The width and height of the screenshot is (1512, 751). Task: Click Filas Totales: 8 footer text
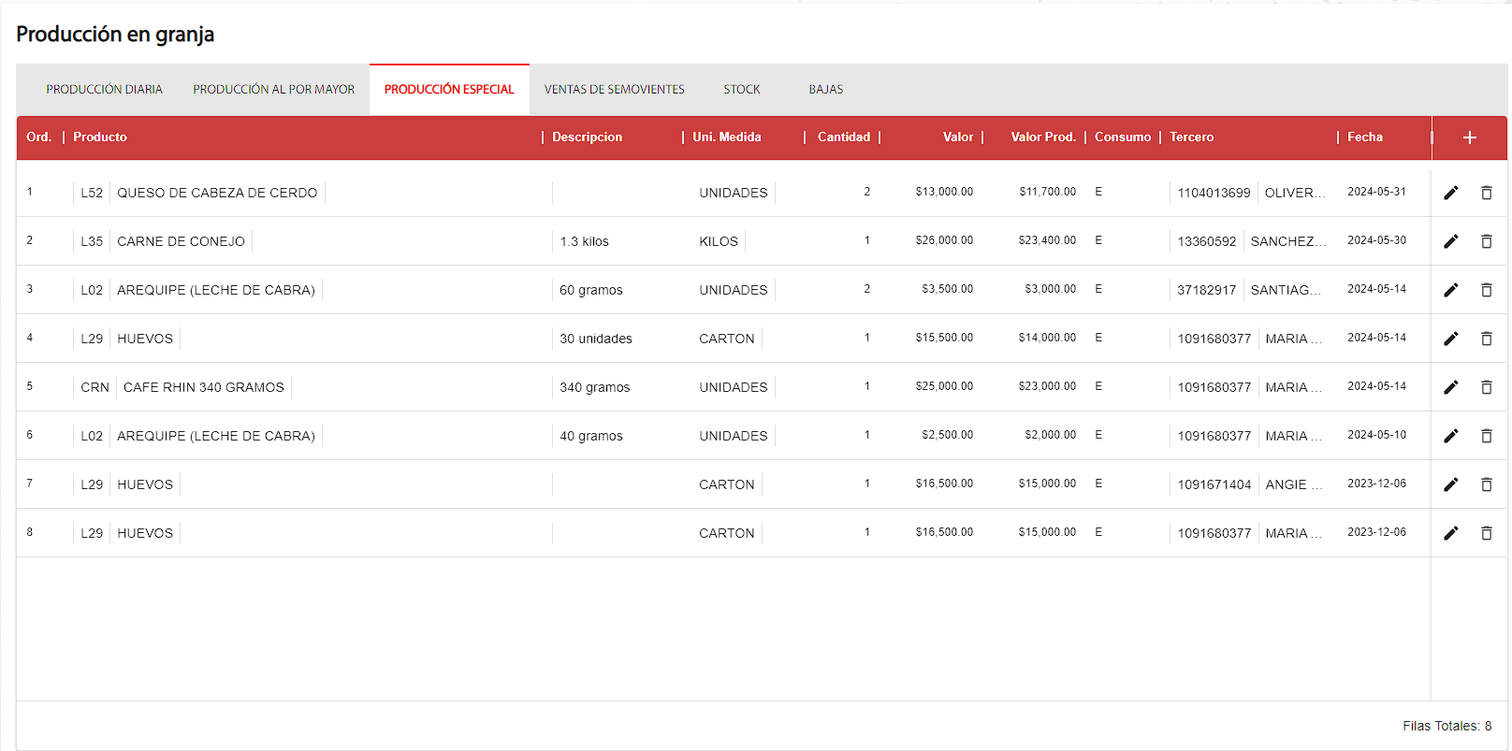(1447, 726)
